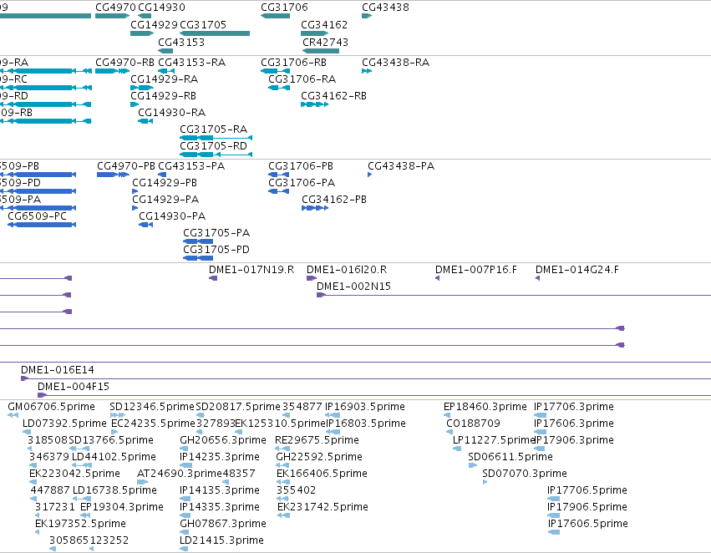This screenshot has height=553, width=711.
Task: Click the CG14930 gene label
Action: pos(161,8)
